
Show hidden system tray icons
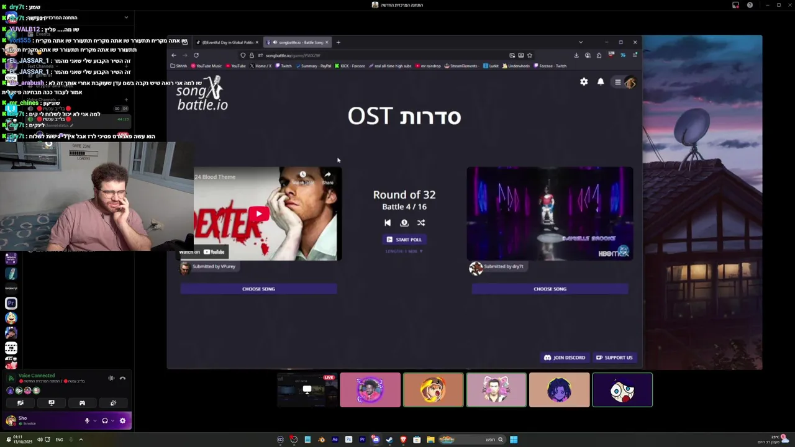pyautogui.click(x=81, y=440)
